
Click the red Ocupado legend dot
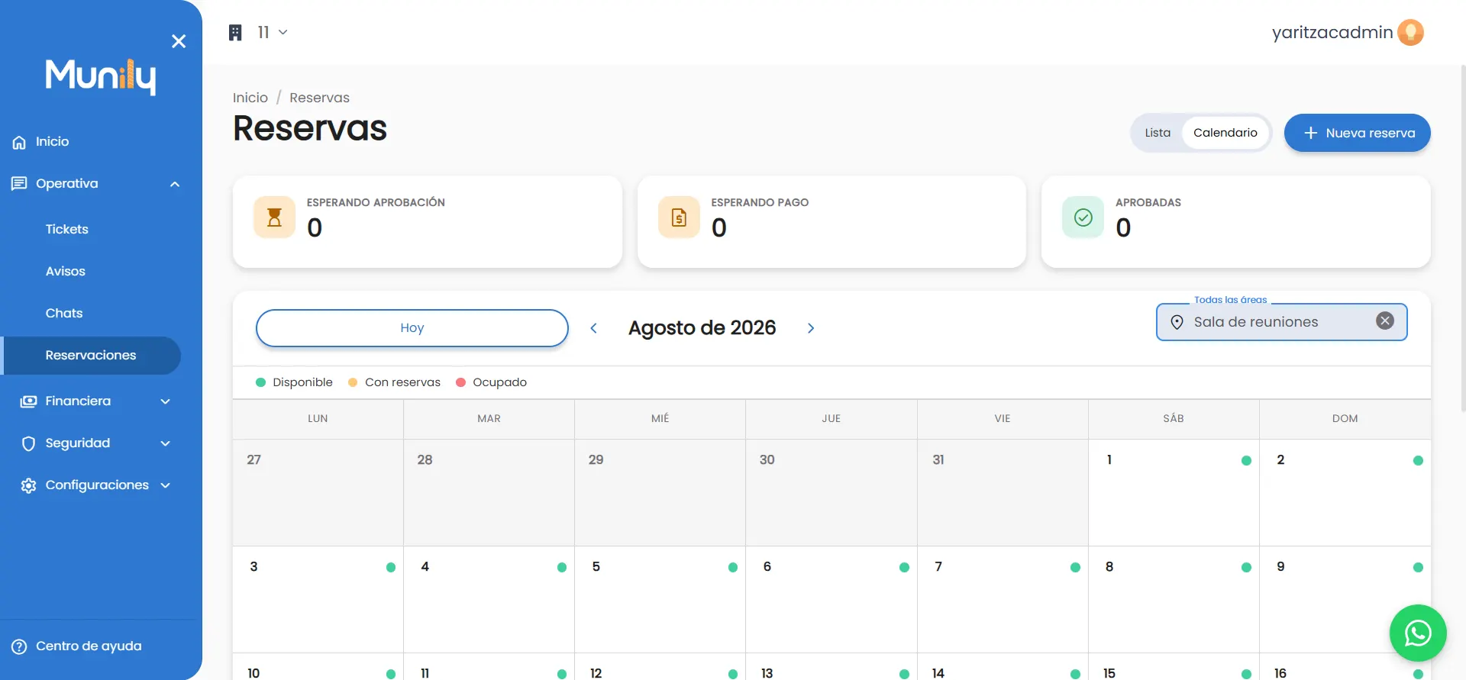tap(460, 382)
